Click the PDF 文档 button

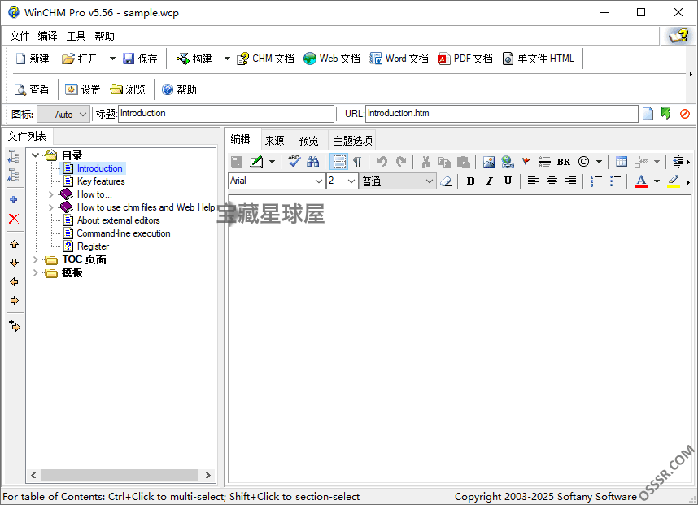click(465, 59)
